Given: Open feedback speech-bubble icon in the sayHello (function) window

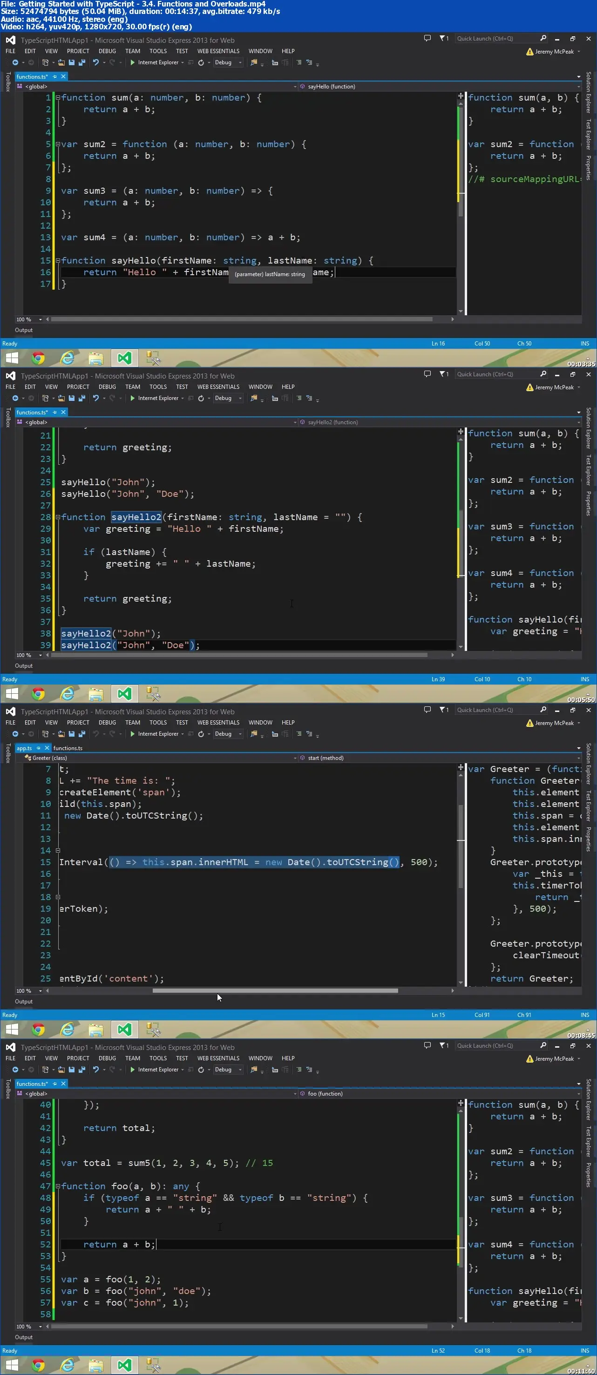Looking at the screenshot, I should [x=427, y=39].
